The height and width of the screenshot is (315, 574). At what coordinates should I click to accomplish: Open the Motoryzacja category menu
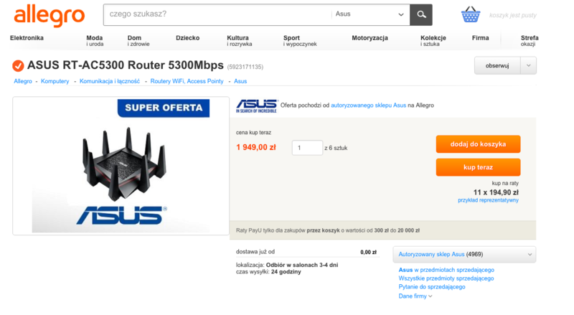(x=370, y=38)
